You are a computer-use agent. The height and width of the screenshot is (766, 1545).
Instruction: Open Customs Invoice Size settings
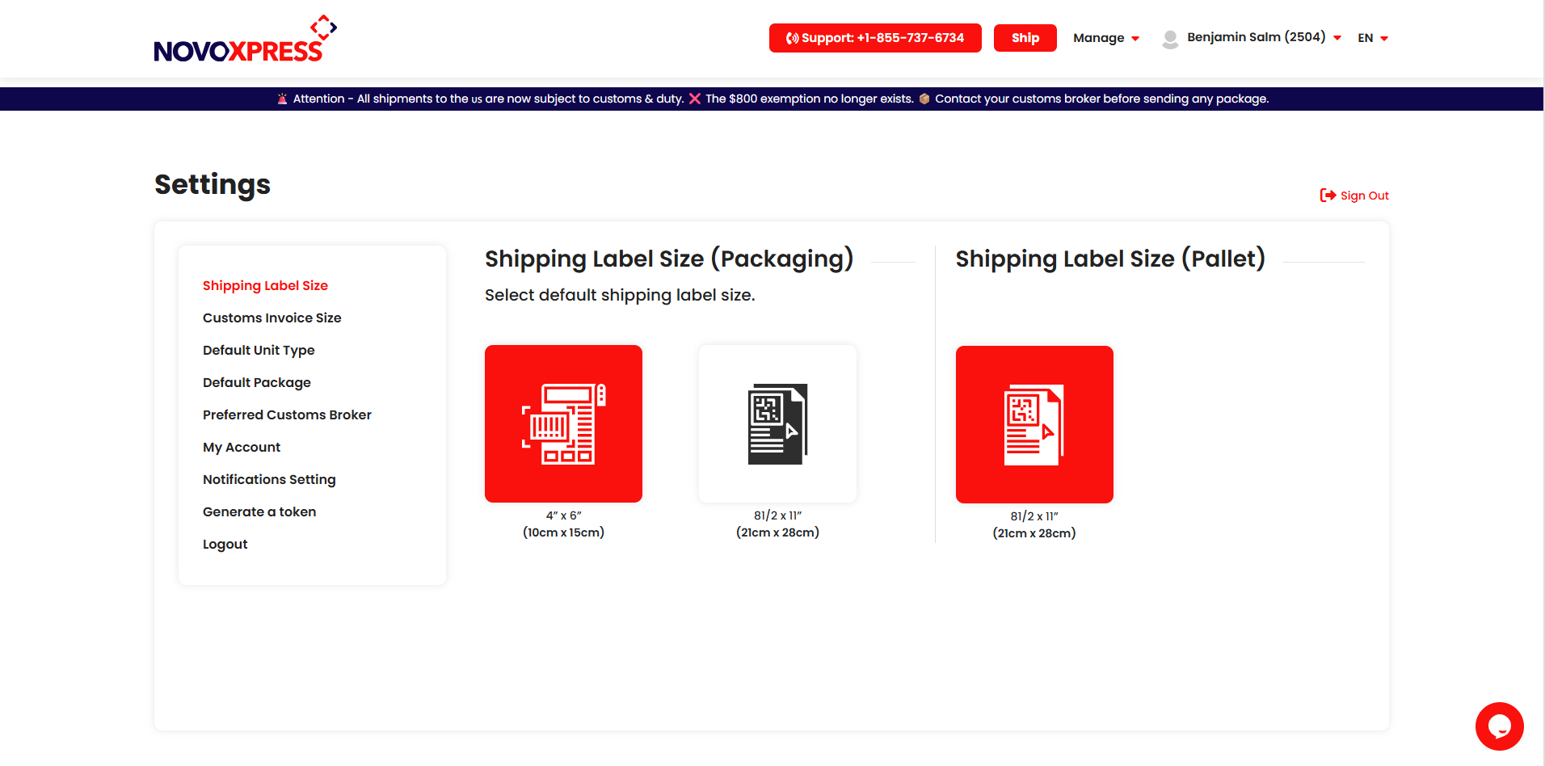coord(272,318)
